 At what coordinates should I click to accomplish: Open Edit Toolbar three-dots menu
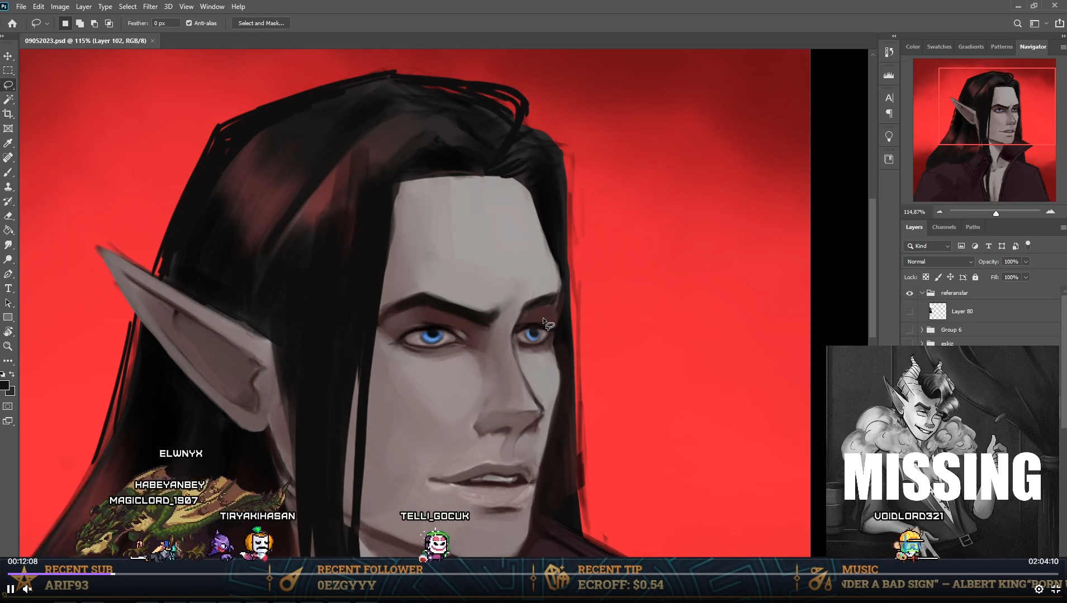(8, 361)
